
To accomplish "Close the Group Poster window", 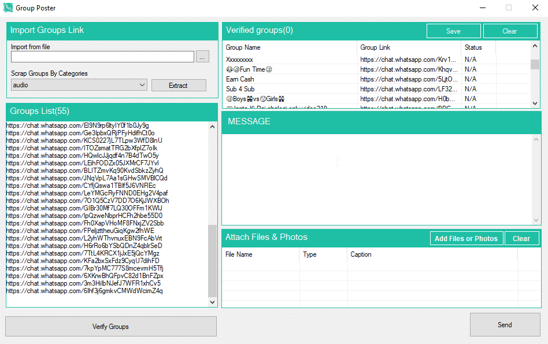I will [535, 8].
